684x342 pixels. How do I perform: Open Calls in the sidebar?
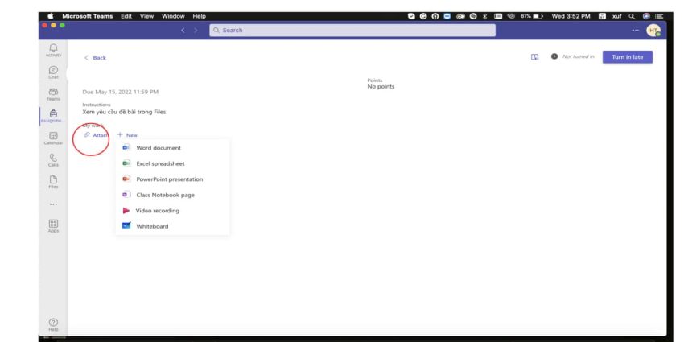click(x=53, y=159)
